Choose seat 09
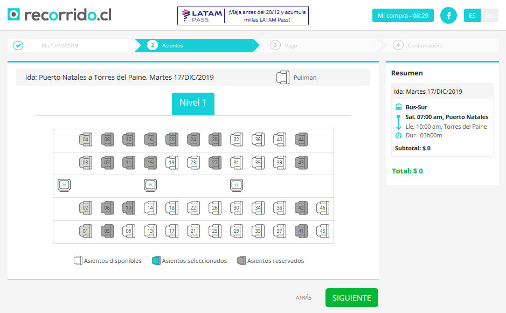Viewport: 506px width, 313px height. tap(129, 231)
